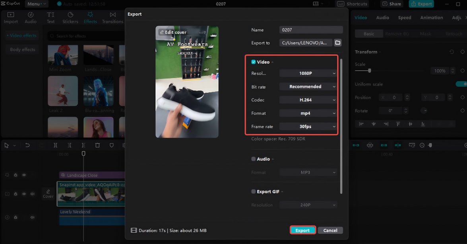This screenshot has width=467, height=244.
Task: Select the Landscape Close effect clip
Action: point(92,175)
